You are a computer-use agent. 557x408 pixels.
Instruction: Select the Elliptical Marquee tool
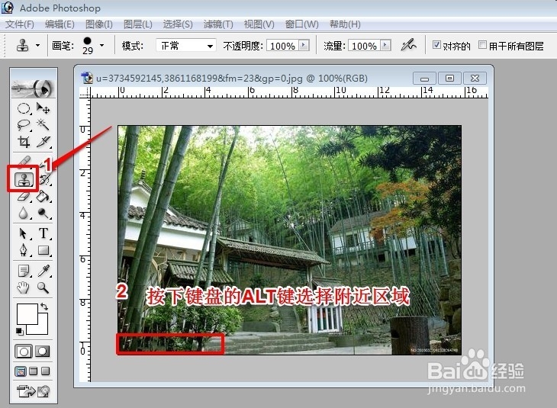click(x=24, y=108)
